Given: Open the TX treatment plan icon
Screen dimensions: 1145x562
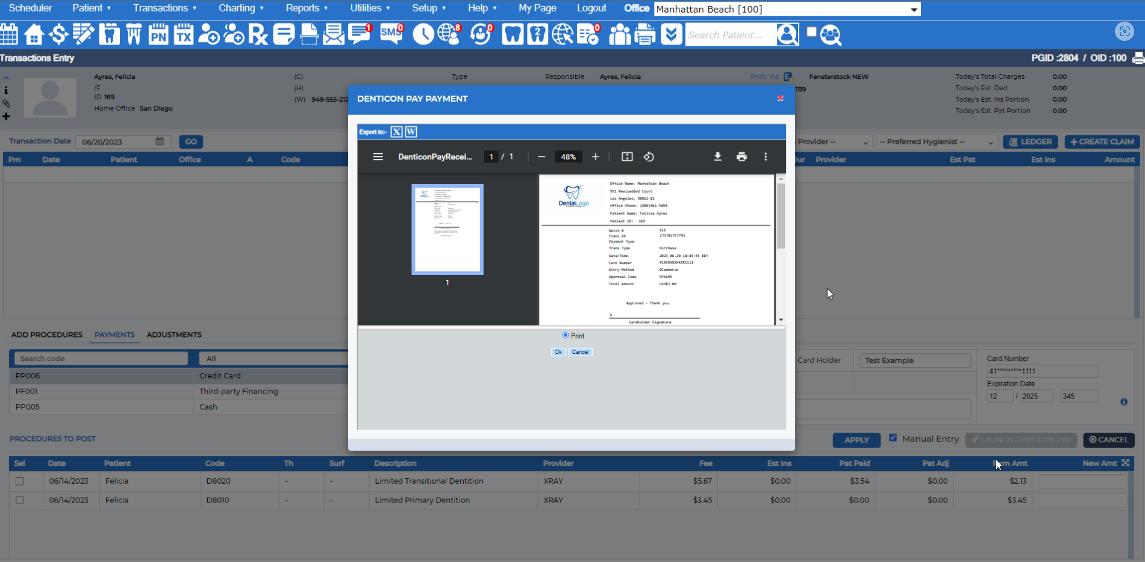Looking at the screenshot, I should pos(184,34).
